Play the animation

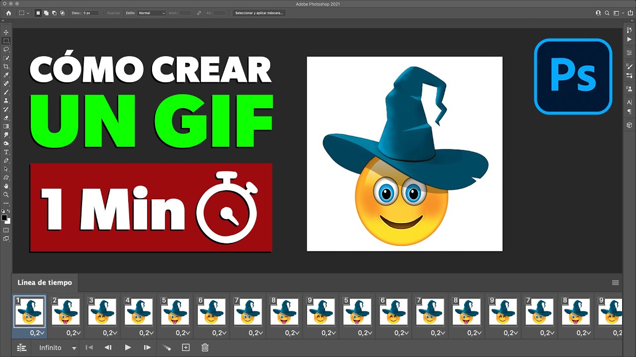click(x=128, y=348)
